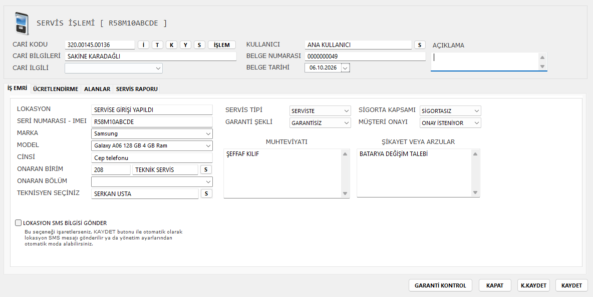This screenshot has width=593, height=297.
Task: Click the ŞİKAYET VEYA ARZULAR scroll up arrow
Action: (x=475, y=154)
